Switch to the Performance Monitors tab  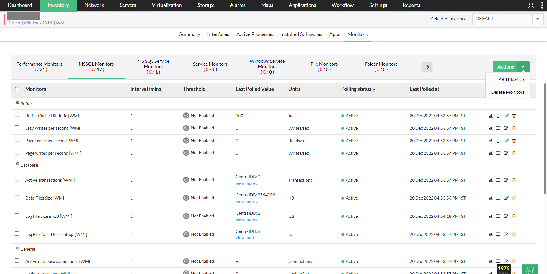pyautogui.click(x=39, y=67)
